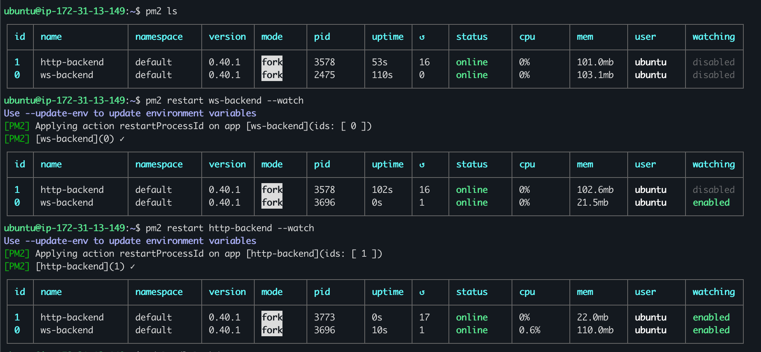Select the memory value 103.1mb
Viewport: 761px width, 352px height.
pyautogui.click(x=595, y=75)
